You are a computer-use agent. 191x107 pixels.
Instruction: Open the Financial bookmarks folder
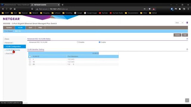[x=23, y=13]
